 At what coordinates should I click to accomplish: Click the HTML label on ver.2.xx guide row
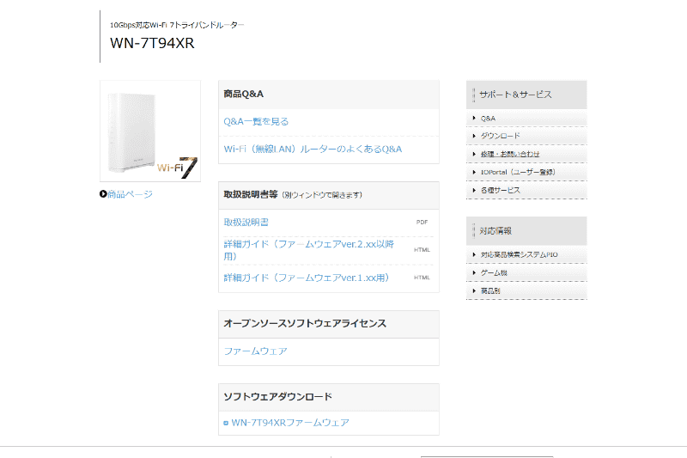tap(422, 250)
